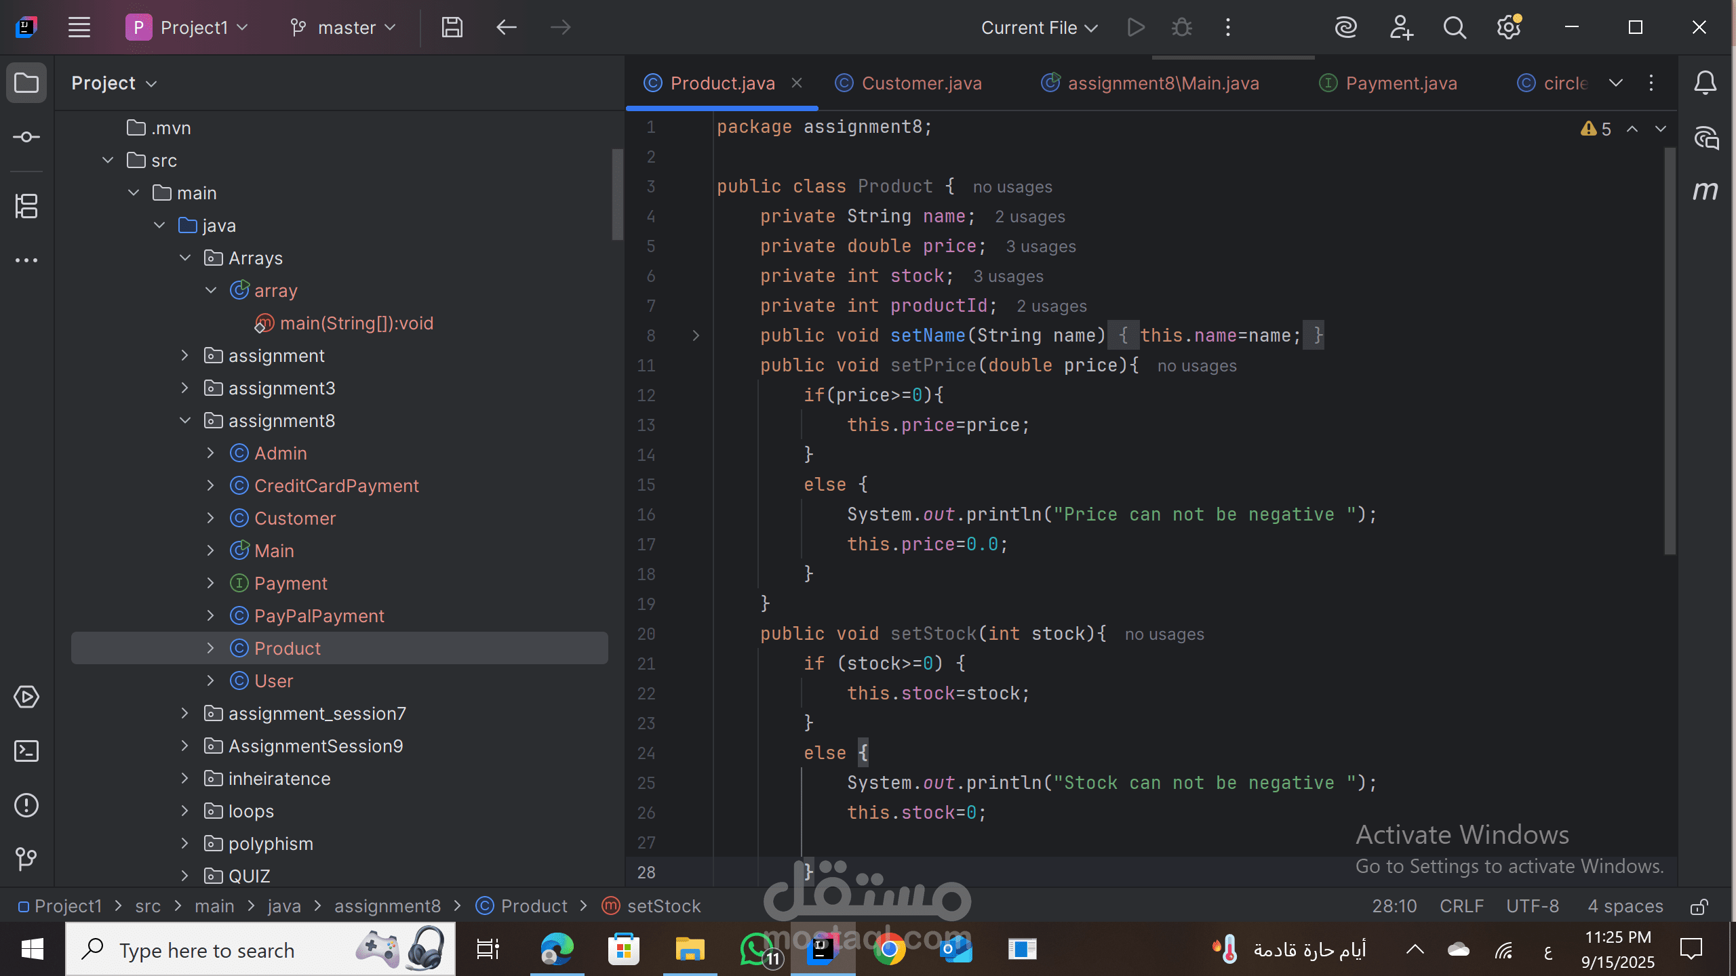Open the Problems tool window
The height and width of the screenshot is (976, 1736).
click(x=26, y=805)
